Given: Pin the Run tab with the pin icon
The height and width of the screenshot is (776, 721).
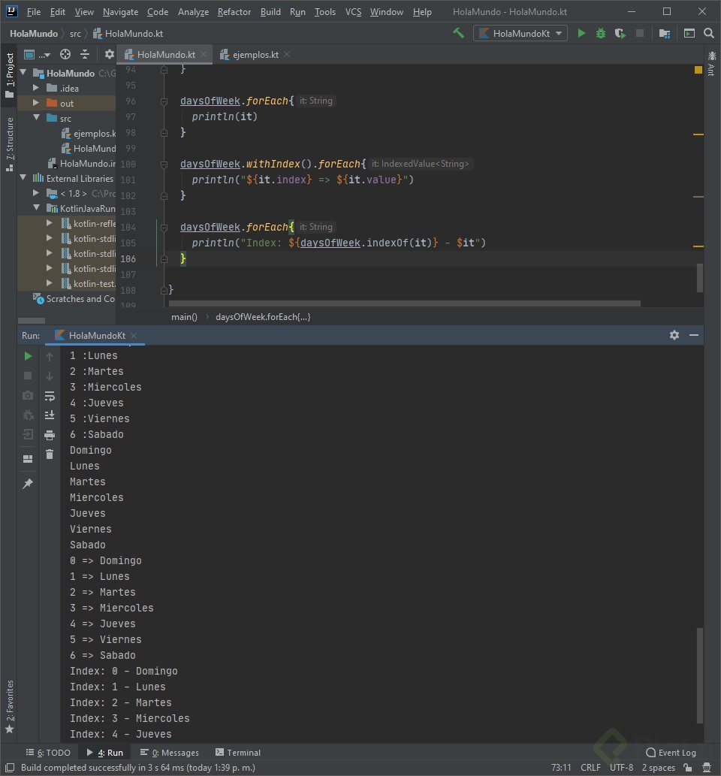Looking at the screenshot, I should [x=28, y=484].
